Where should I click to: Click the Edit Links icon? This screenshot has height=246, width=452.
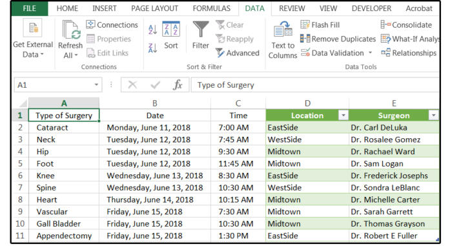coord(90,53)
